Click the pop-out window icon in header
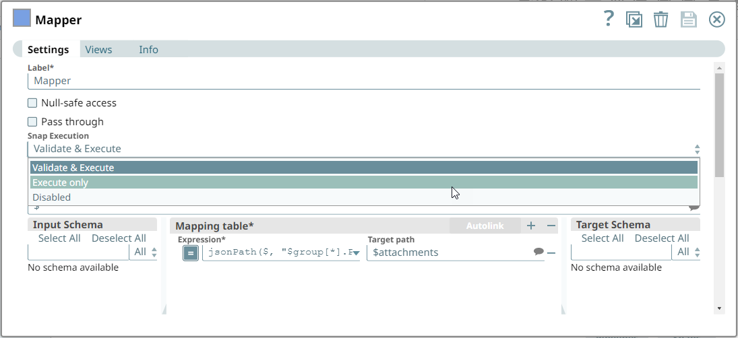Viewport: 738px width, 338px height. click(634, 20)
